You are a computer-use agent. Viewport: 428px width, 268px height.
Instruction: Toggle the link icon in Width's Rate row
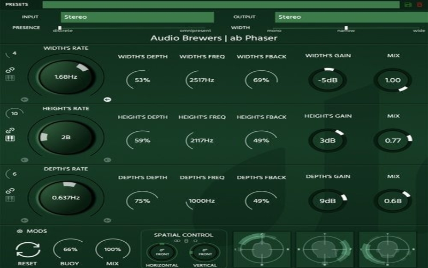point(10,70)
